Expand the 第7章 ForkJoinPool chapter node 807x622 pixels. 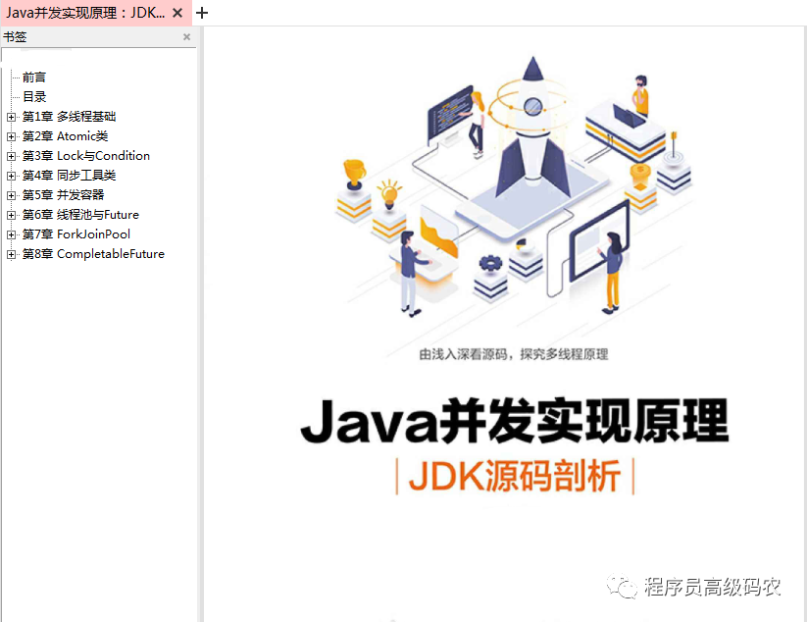pos(11,234)
